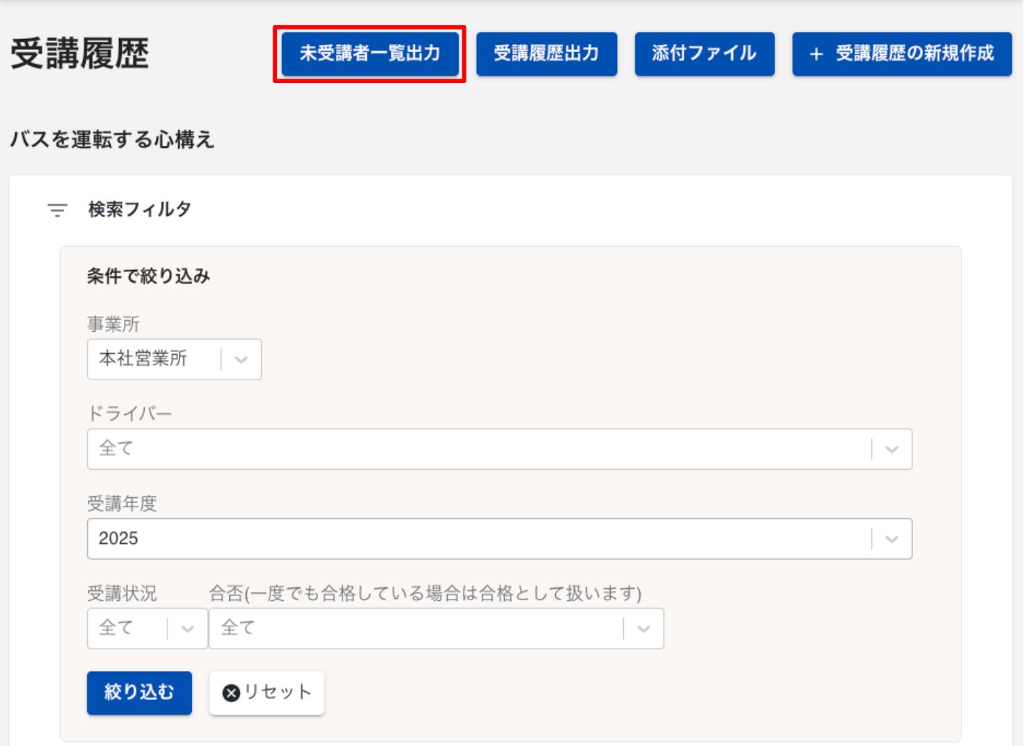Open the ドライバー selection field
The width and height of the screenshot is (1024, 746).
(476, 449)
